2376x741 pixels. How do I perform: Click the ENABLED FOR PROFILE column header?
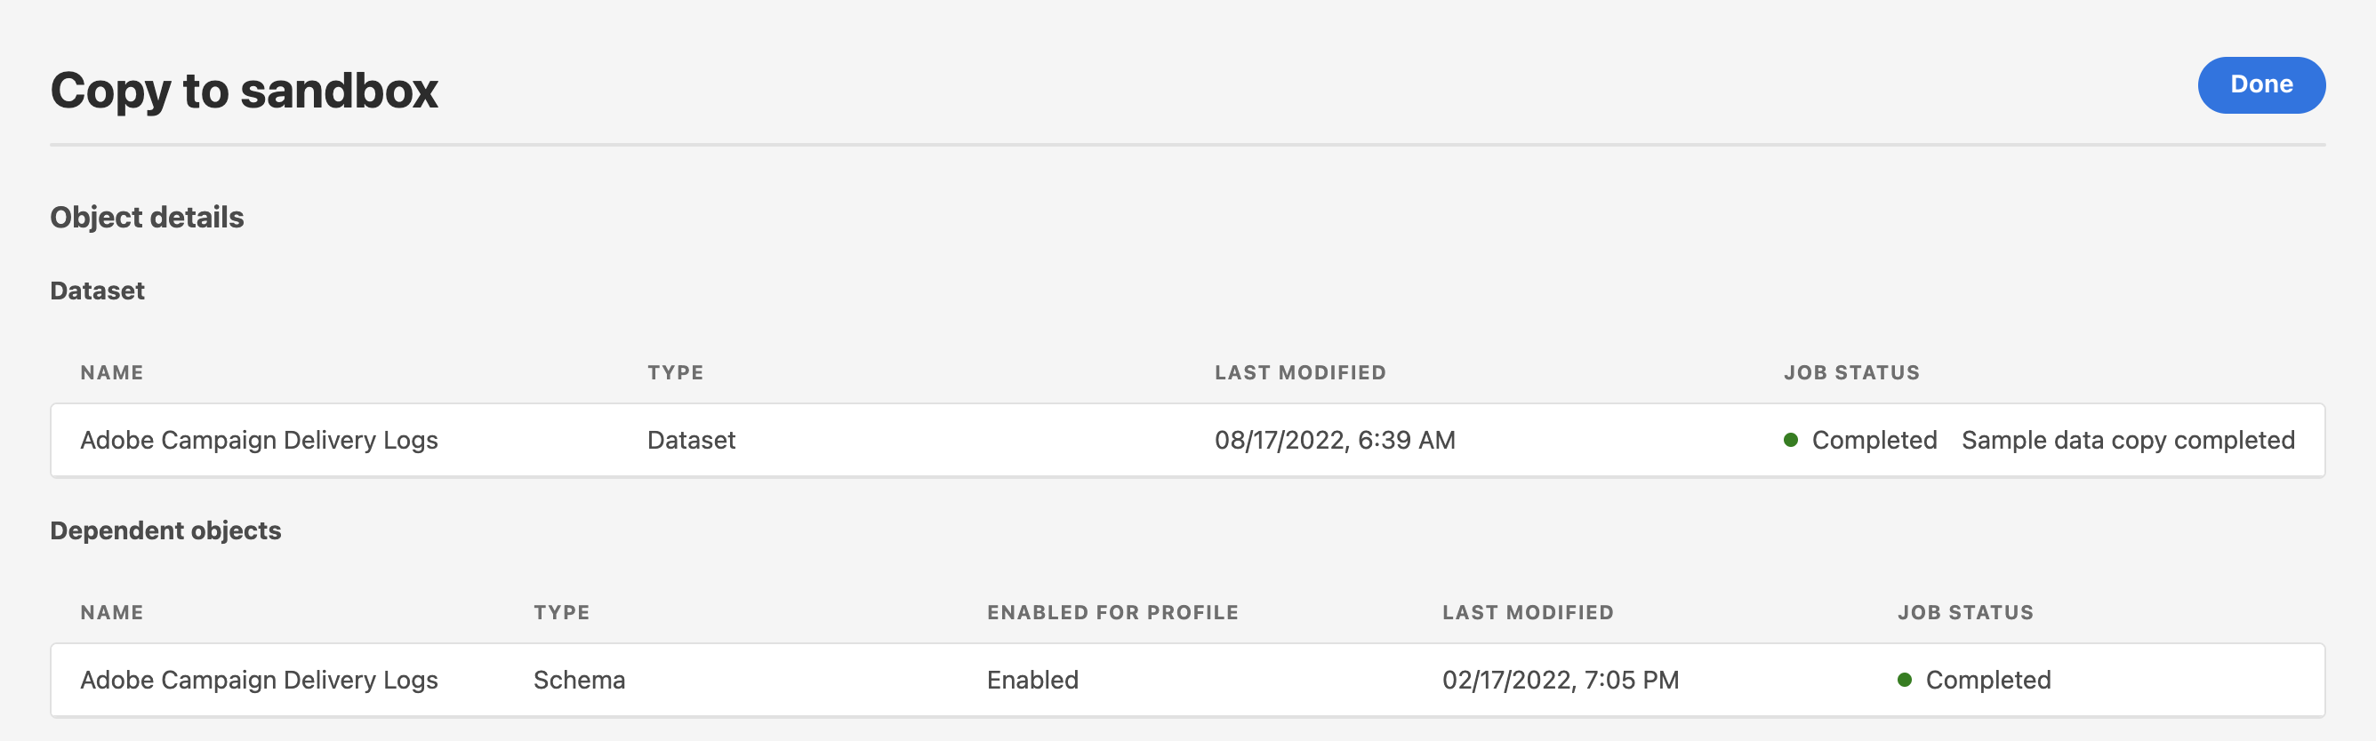(x=1112, y=612)
